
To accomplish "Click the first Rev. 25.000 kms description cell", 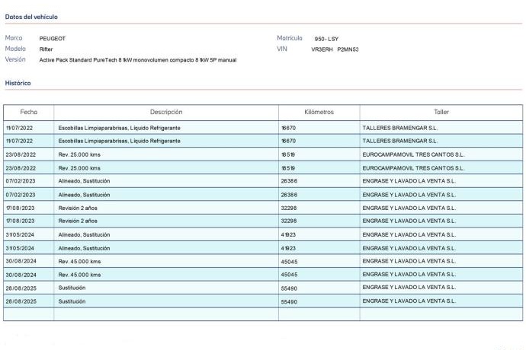I will pos(79,154).
